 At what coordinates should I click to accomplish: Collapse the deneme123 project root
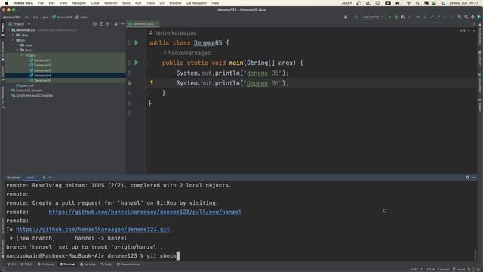[8, 30]
